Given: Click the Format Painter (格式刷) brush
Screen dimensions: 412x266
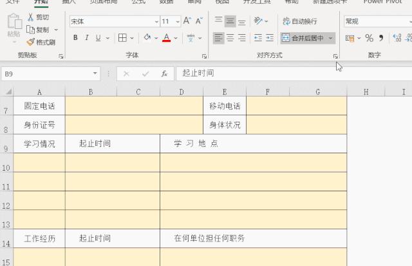Looking at the screenshot, I should pos(31,42).
